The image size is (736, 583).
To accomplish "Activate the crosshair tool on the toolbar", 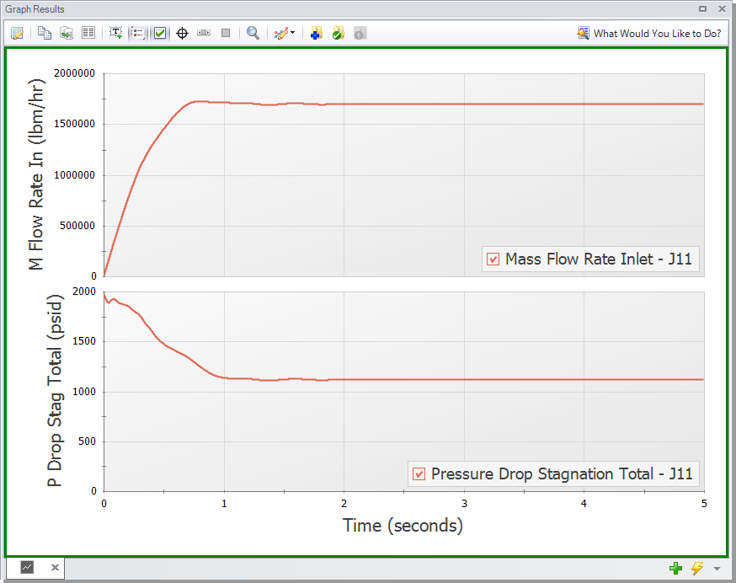I will pyautogui.click(x=182, y=33).
